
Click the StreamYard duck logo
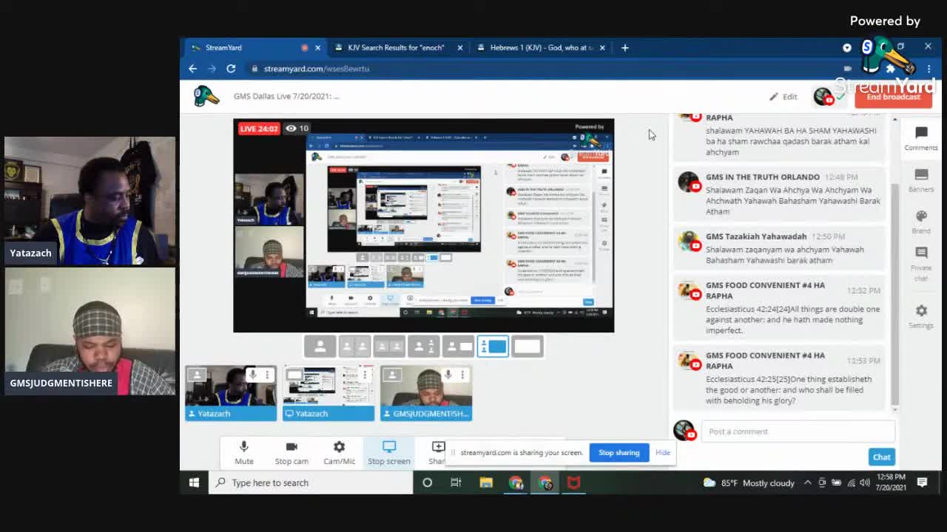point(206,96)
